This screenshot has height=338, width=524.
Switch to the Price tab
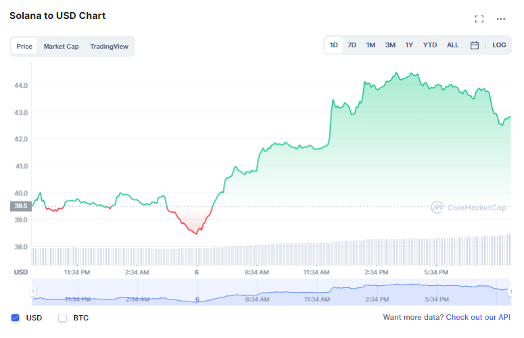(24, 47)
